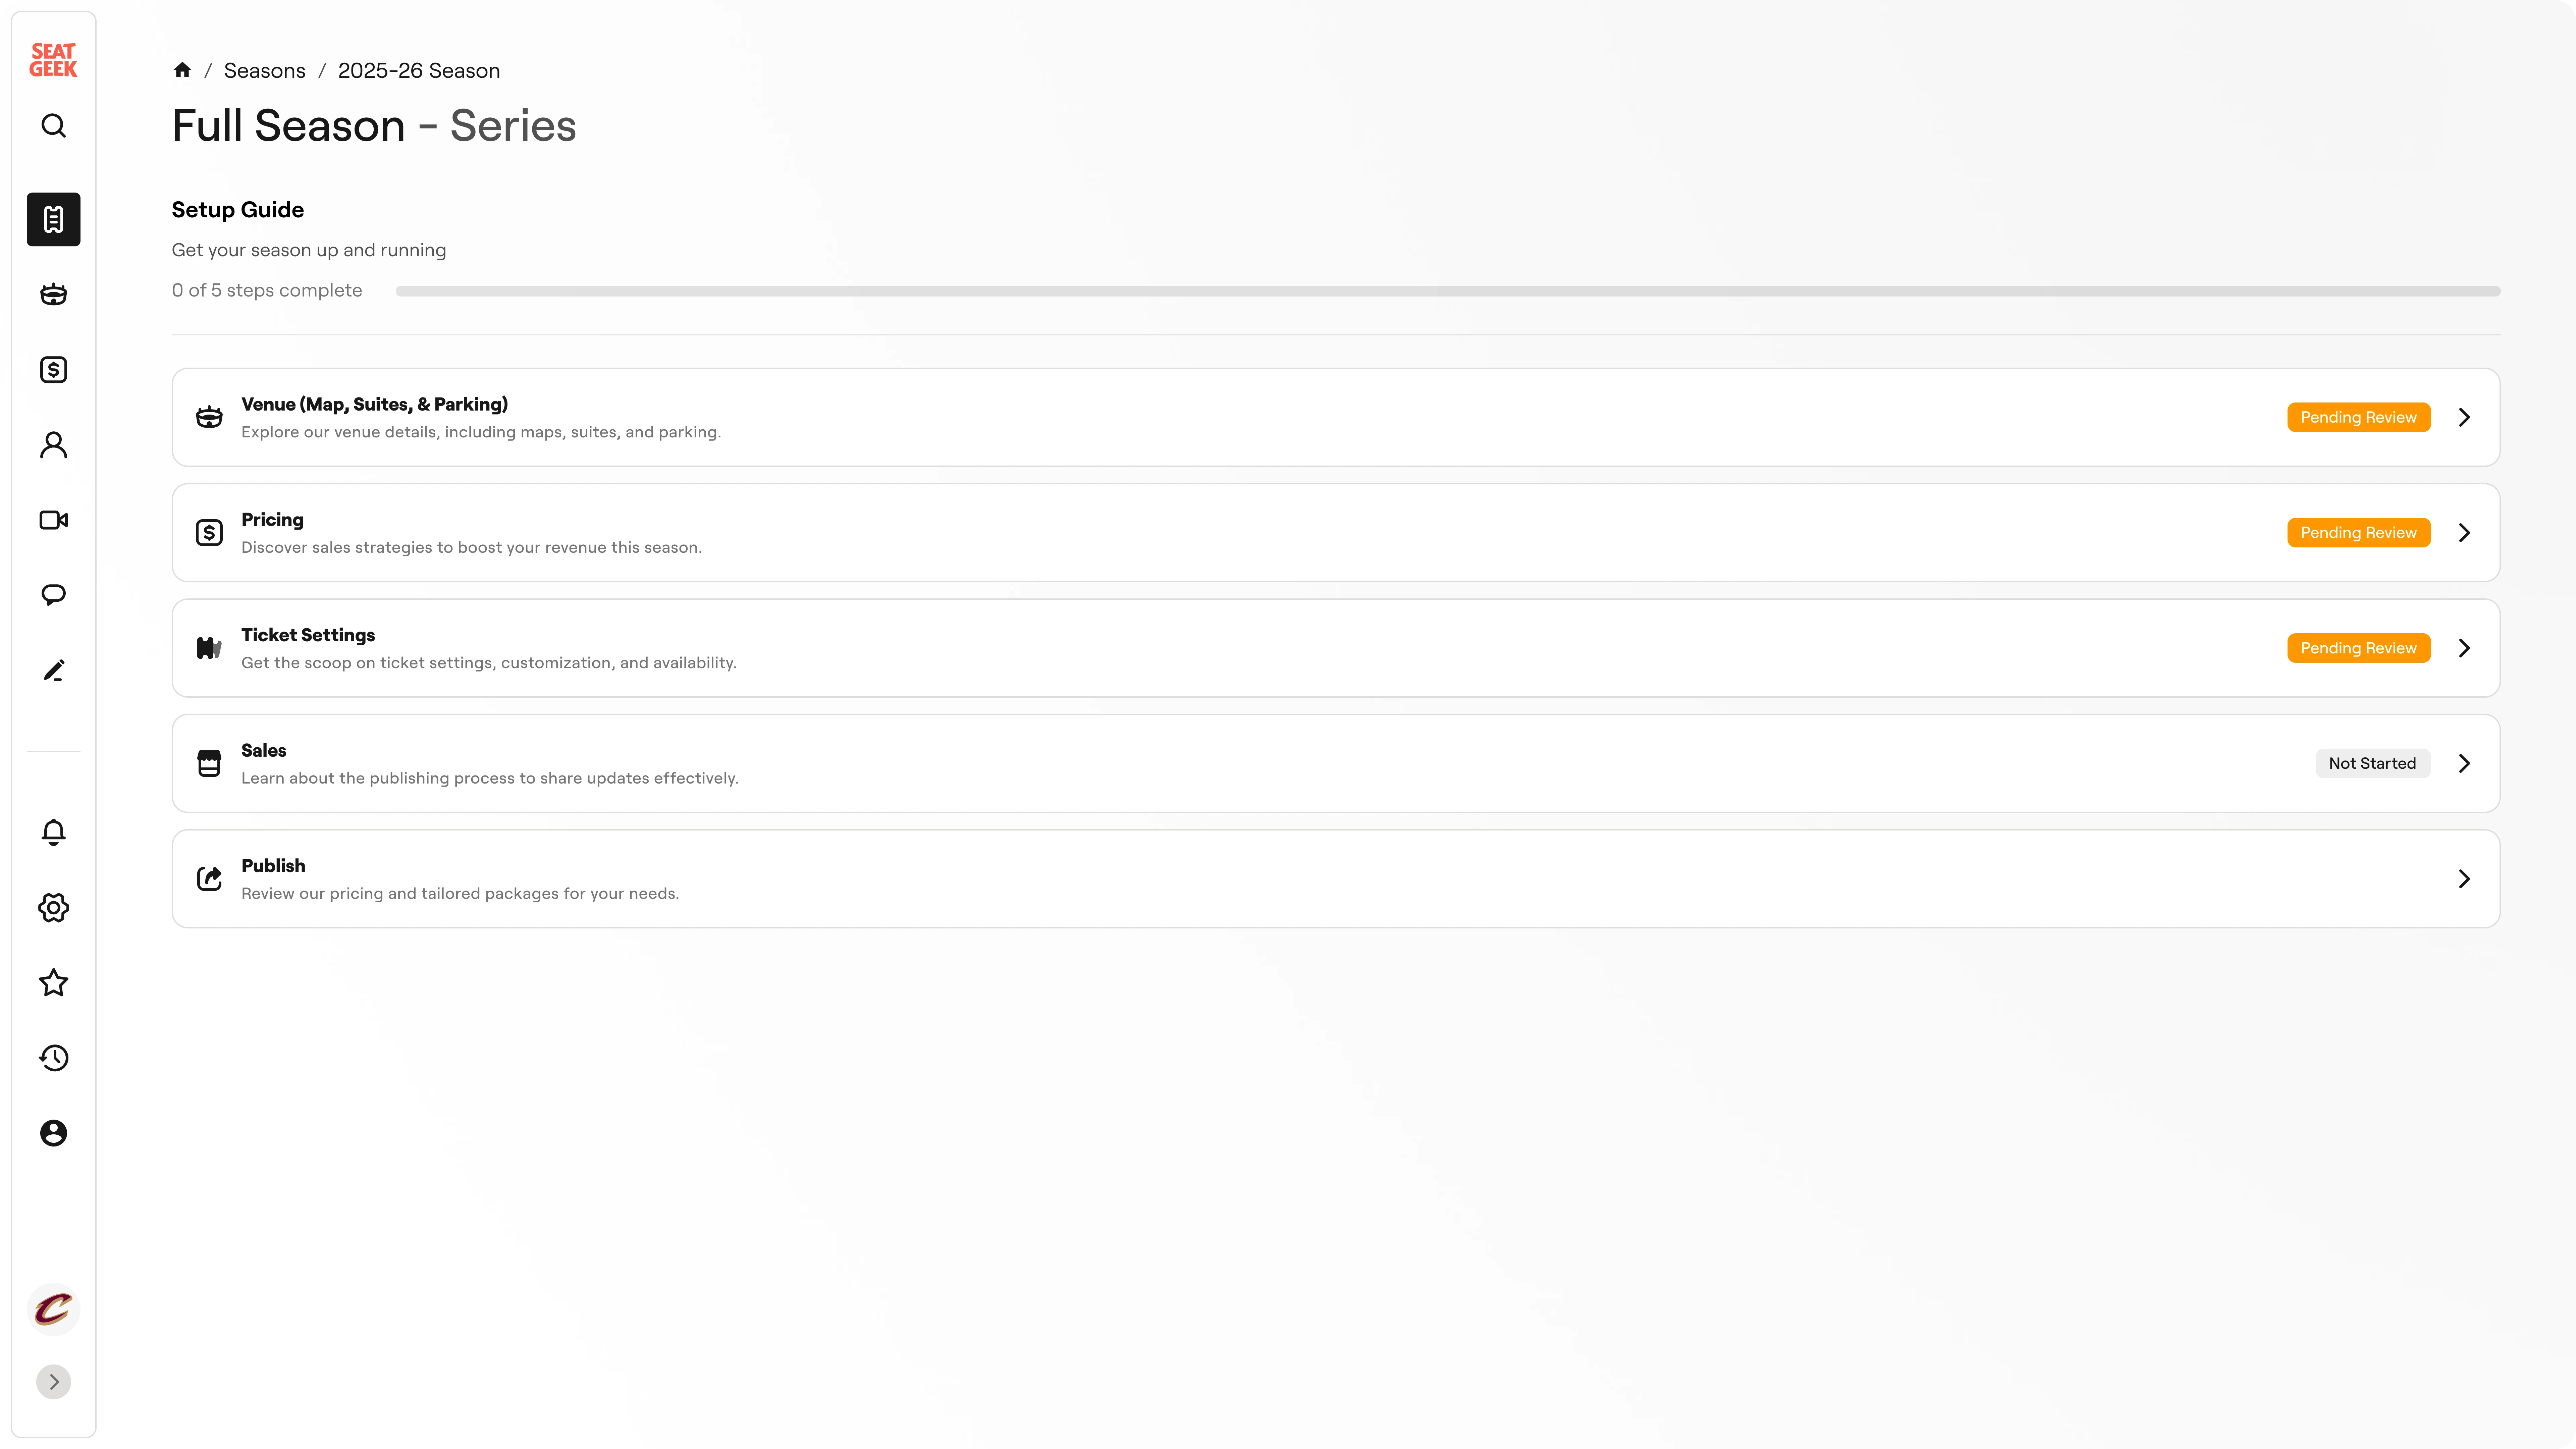
Task: Click the setup progress bar
Action: pos(1447,291)
